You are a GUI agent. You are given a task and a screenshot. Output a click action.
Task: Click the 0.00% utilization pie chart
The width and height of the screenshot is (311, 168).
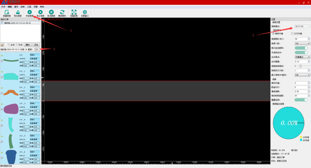tap(289, 123)
